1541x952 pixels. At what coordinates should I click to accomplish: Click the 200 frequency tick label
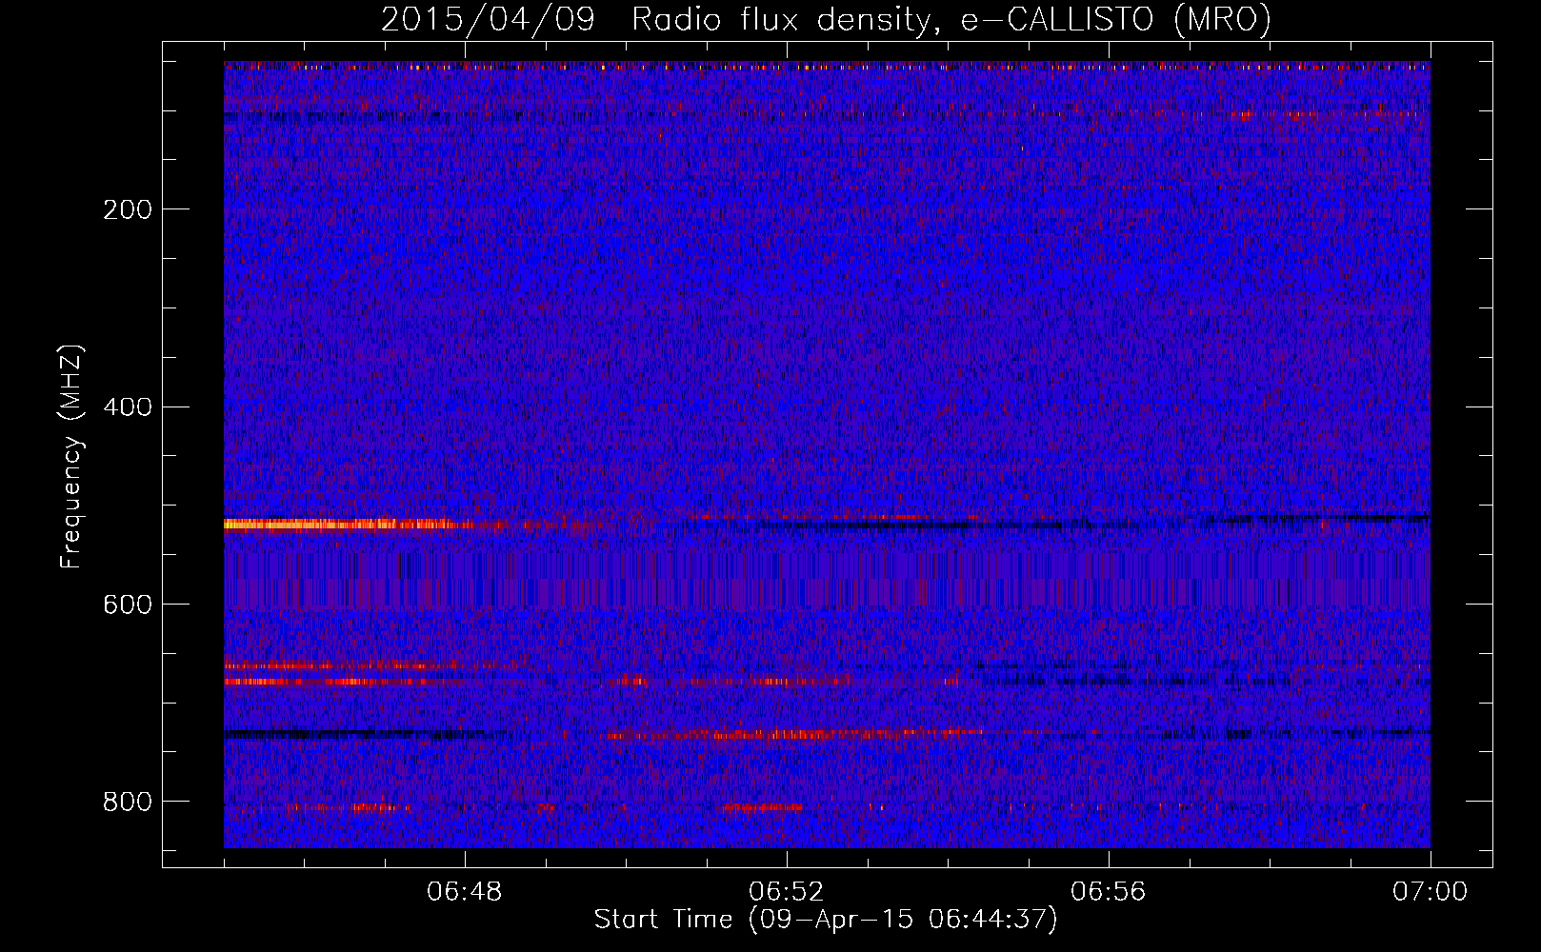pos(128,209)
